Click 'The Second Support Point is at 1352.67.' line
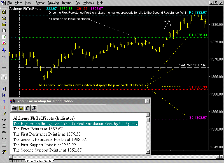The height and width of the screenshot is (163, 224). pos(48,150)
